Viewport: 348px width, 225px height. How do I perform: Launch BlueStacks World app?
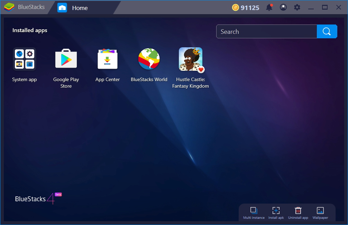tap(149, 59)
